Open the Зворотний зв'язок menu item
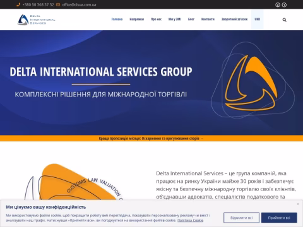This screenshot has height=227, width=303. (234, 19)
